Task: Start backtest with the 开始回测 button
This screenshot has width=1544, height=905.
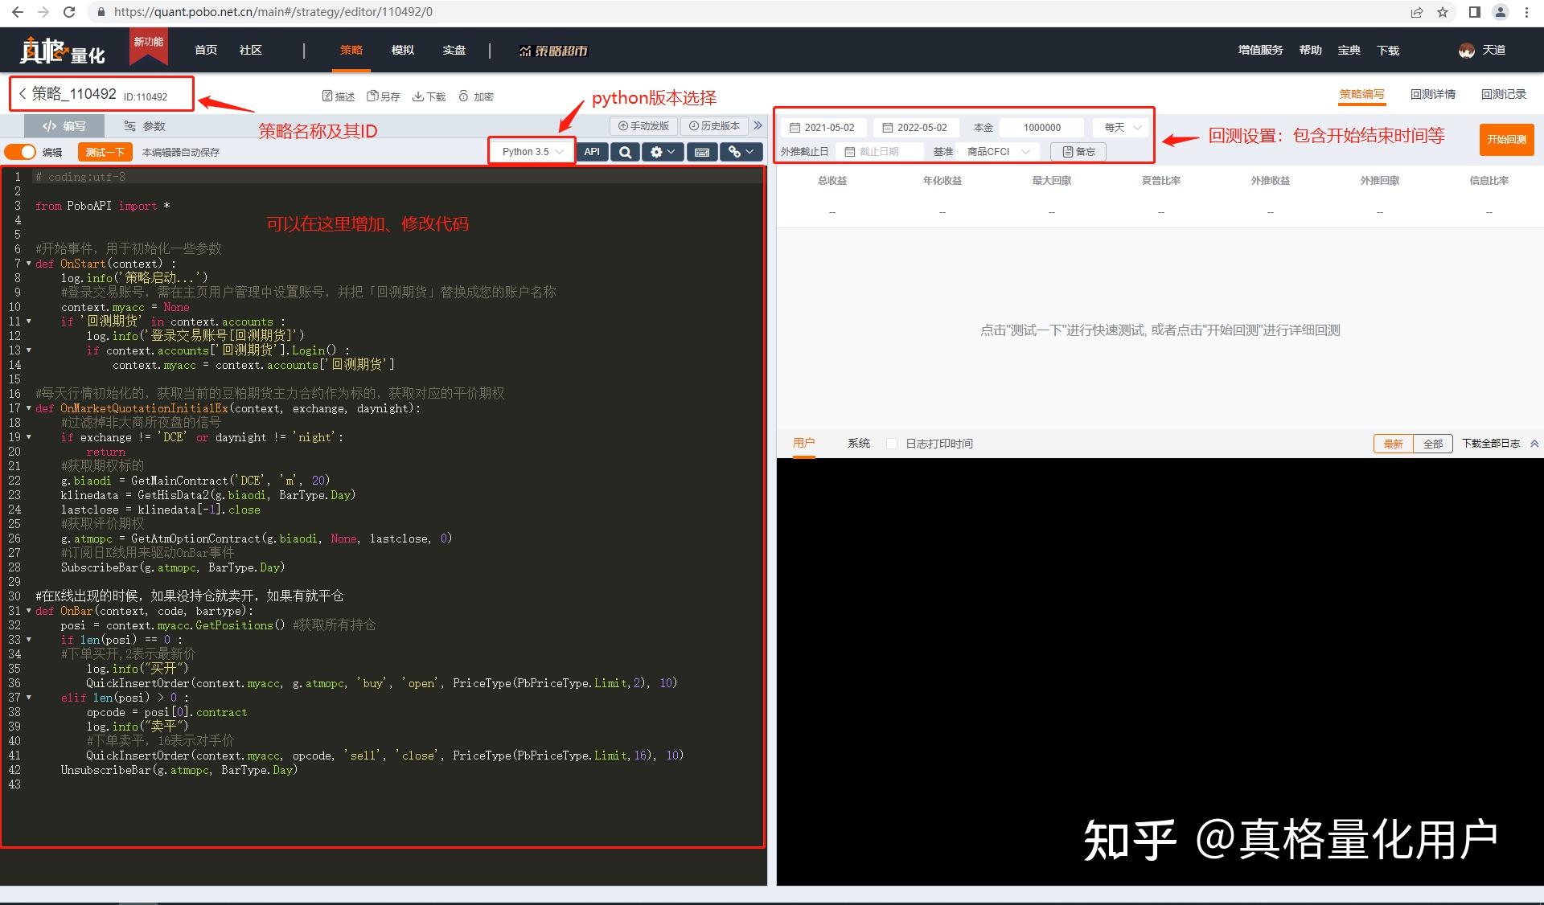Action: (1507, 138)
